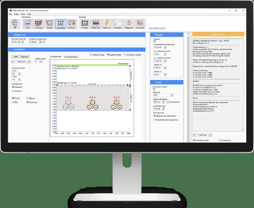Viewport: 254px width, 208px height.
Task: Toggle Enclosed in ducts checkbox
Action: coord(154,89)
